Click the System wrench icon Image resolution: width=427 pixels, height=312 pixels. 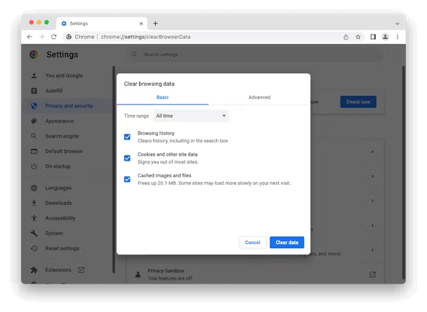(x=34, y=233)
